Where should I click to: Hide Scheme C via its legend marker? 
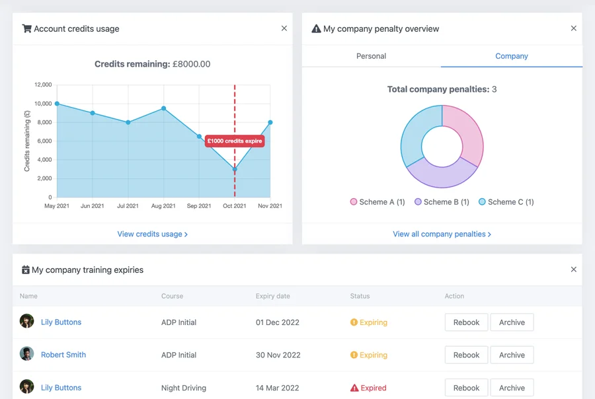pos(482,202)
